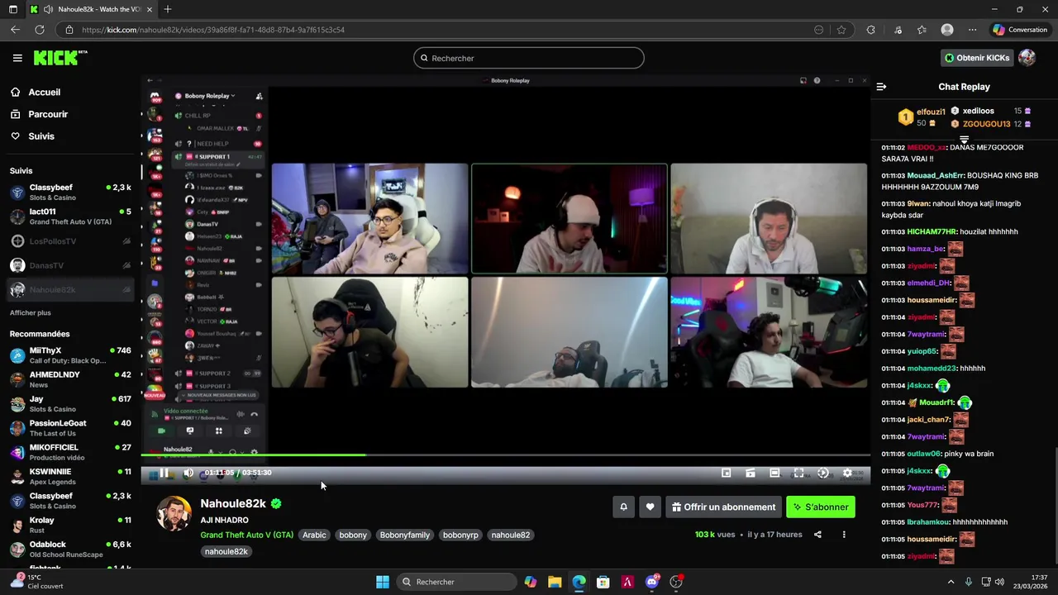Click the KICK logo
This screenshot has height=595, width=1058.
[x=60, y=58]
